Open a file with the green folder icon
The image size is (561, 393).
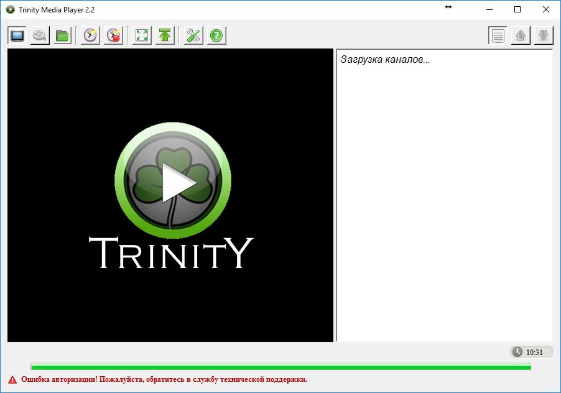[62, 35]
